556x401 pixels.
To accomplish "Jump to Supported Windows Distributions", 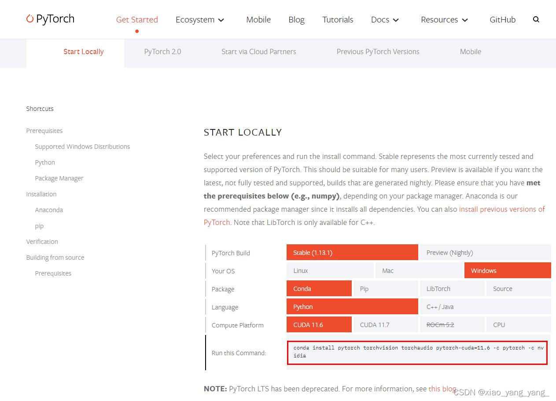I will tap(82, 147).
